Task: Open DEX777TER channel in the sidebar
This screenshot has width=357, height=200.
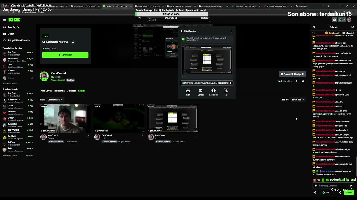Action: (17, 131)
